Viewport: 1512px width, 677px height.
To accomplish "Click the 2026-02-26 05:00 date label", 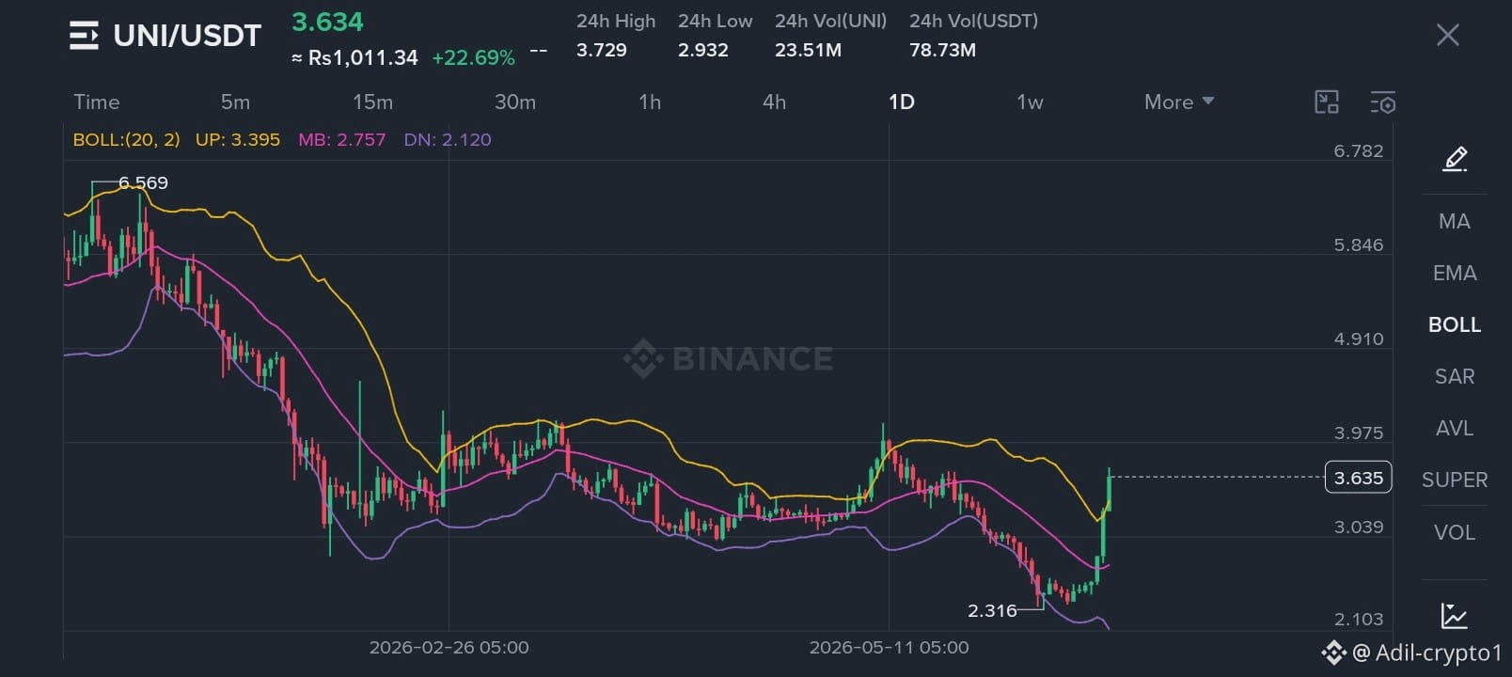I will point(449,647).
